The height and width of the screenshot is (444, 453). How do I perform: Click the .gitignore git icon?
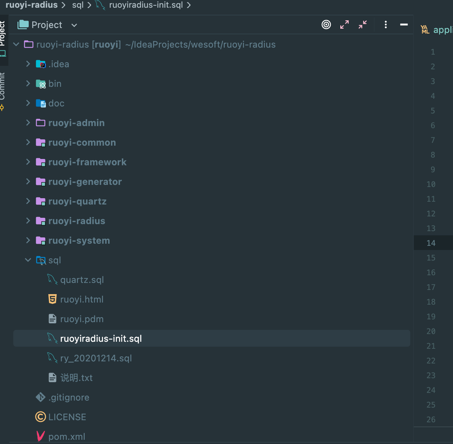pyautogui.click(x=41, y=397)
